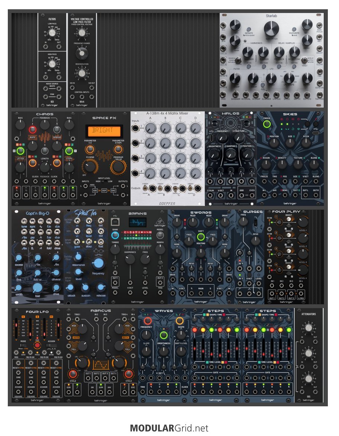Flip the Input Level High/Low switch on Space FX
Image resolution: width=339 pixels, height=436 pixels.
pyautogui.click(x=103, y=181)
